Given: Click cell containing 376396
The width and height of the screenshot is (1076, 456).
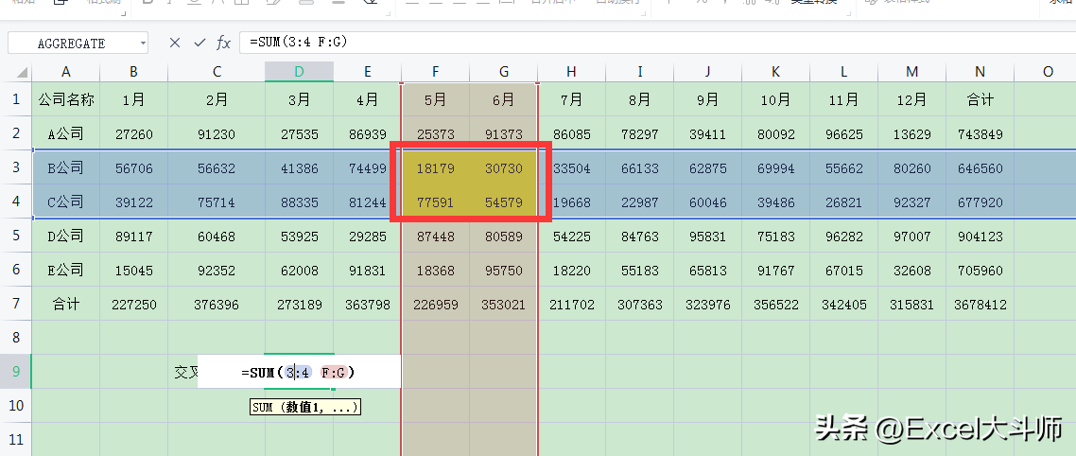Looking at the screenshot, I should click(217, 305).
